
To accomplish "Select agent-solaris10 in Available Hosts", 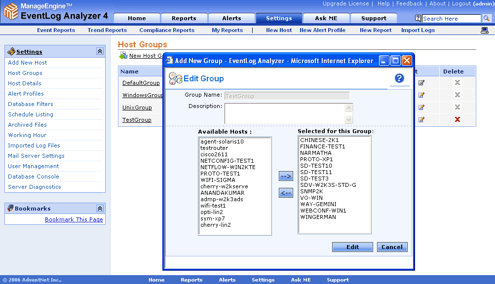I will pos(222,142).
